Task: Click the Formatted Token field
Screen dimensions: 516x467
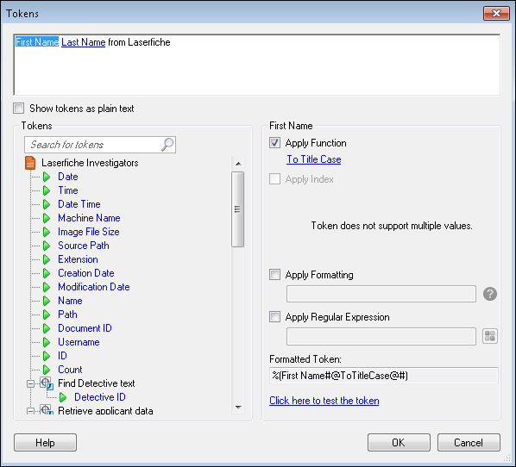Action: point(384,376)
